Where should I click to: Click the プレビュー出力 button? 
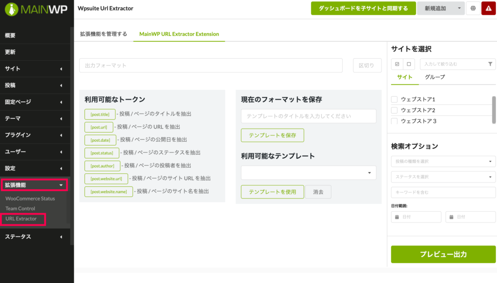tap(444, 254)
